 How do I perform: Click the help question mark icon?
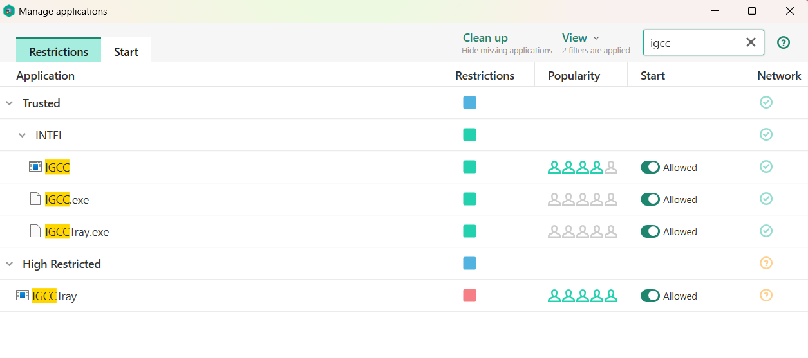point(783,42)
